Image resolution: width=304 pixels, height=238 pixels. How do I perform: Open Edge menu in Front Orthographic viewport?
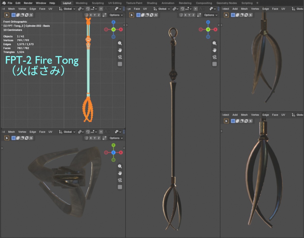(x=33, y=9)
